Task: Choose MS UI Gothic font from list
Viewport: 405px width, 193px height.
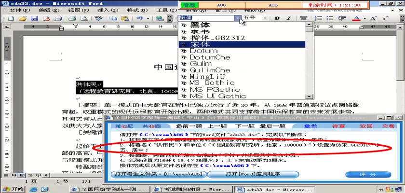Action: (x=242, y=96)
